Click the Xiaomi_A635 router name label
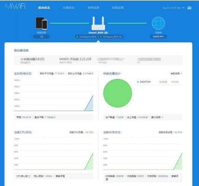Image resolution: width=199 pixels, height=186 pixels. click(x=98, y=33)
